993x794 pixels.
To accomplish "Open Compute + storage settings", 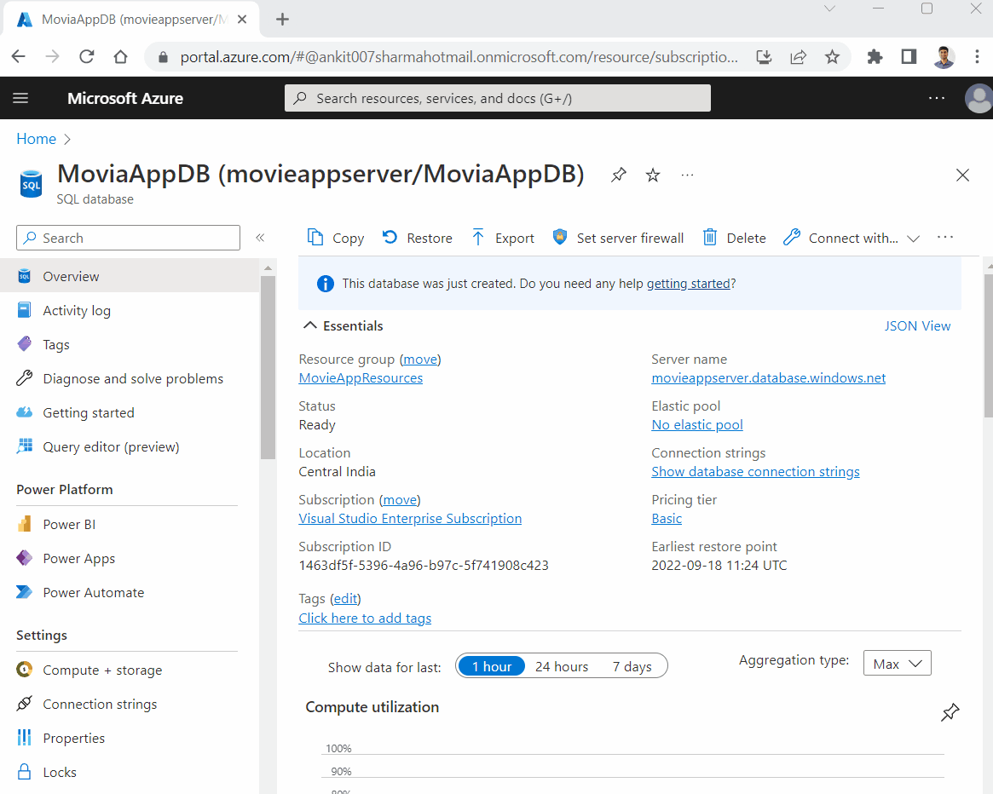I will click(x=102, y=670).
